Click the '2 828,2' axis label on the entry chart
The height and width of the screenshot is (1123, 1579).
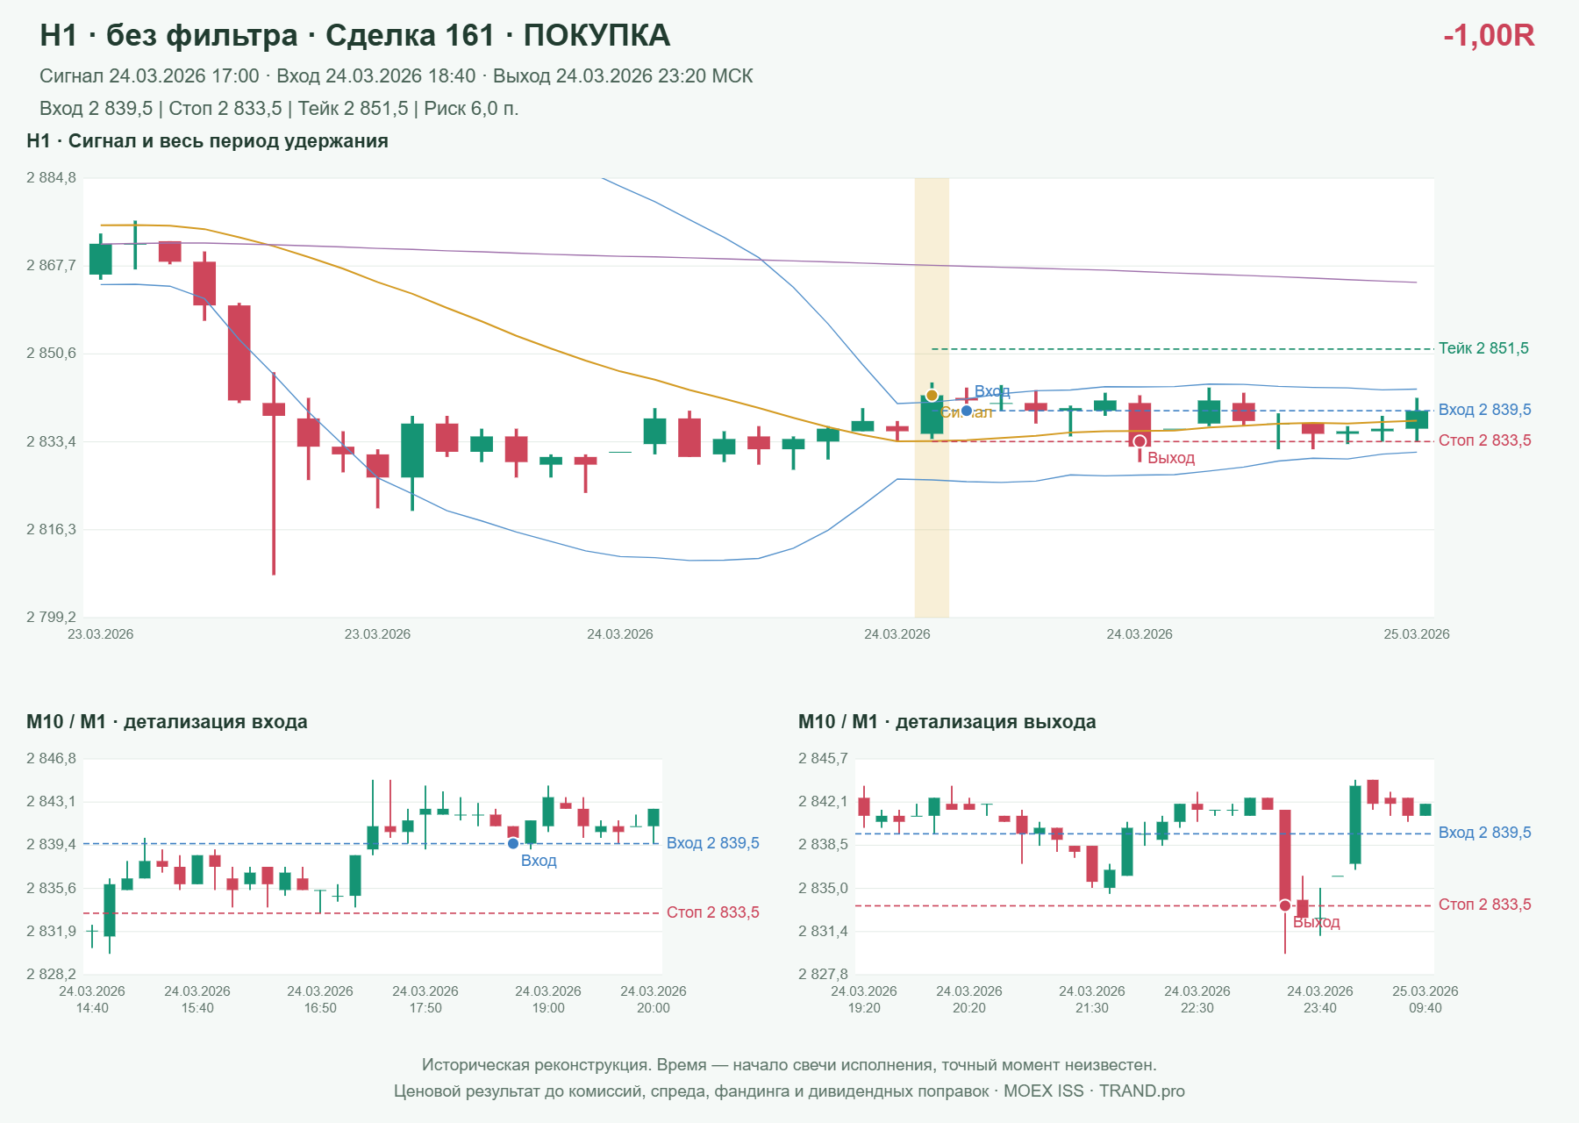click(51, 975)
